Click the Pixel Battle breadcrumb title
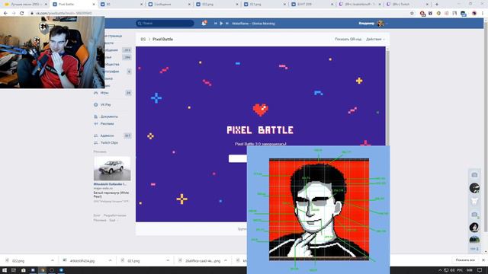Screen dimensions: 488x274 162,39
